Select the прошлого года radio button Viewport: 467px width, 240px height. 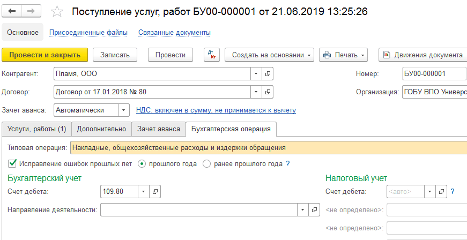142,164
